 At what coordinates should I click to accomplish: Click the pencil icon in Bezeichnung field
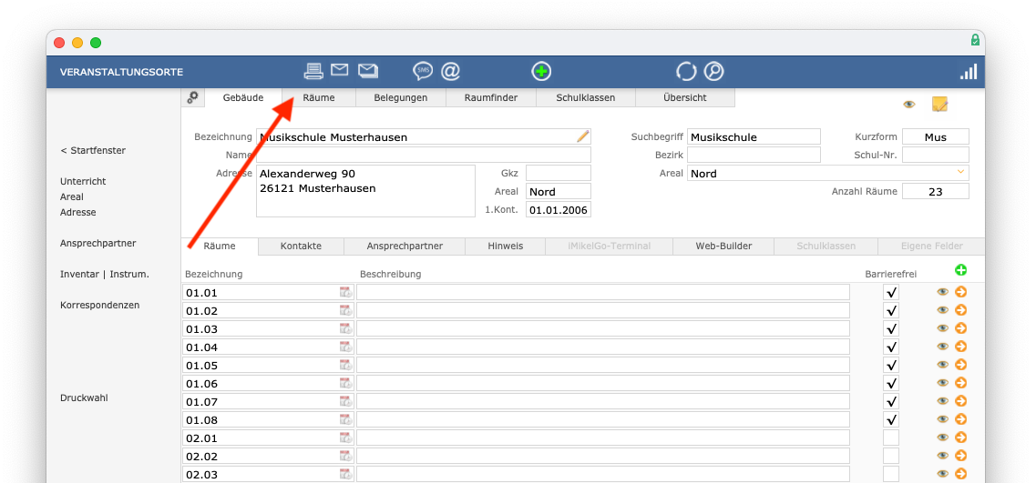[x=583, y=136]
